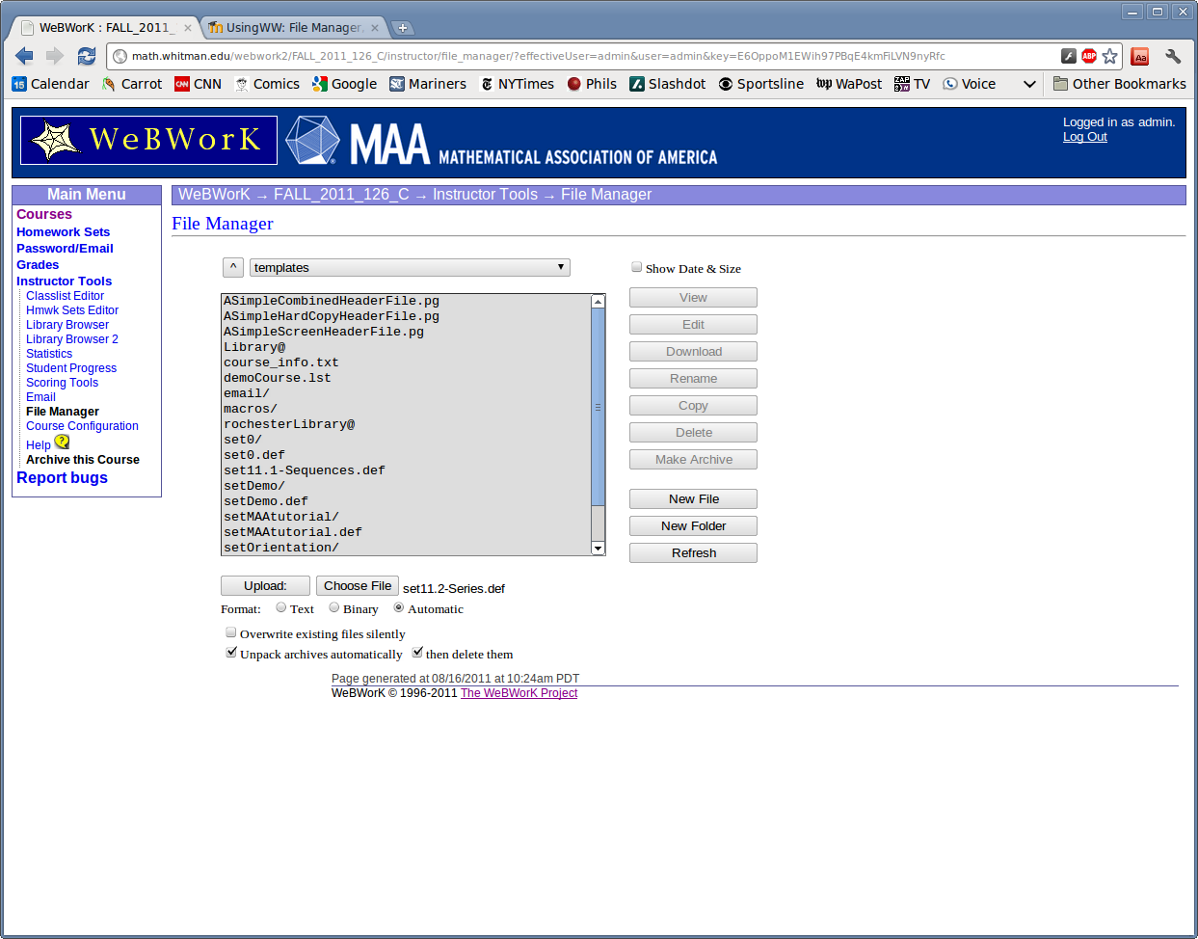Click the Upload button
The height and width of the screenshot is (939, 1198).
click(265, 585)
